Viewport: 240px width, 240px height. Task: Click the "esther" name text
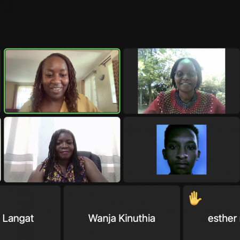222,219
